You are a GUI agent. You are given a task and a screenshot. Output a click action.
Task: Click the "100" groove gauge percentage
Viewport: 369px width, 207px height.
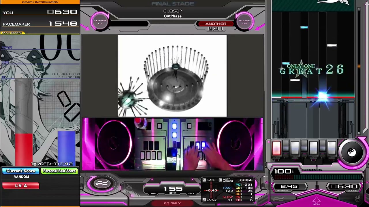[283, 172]
